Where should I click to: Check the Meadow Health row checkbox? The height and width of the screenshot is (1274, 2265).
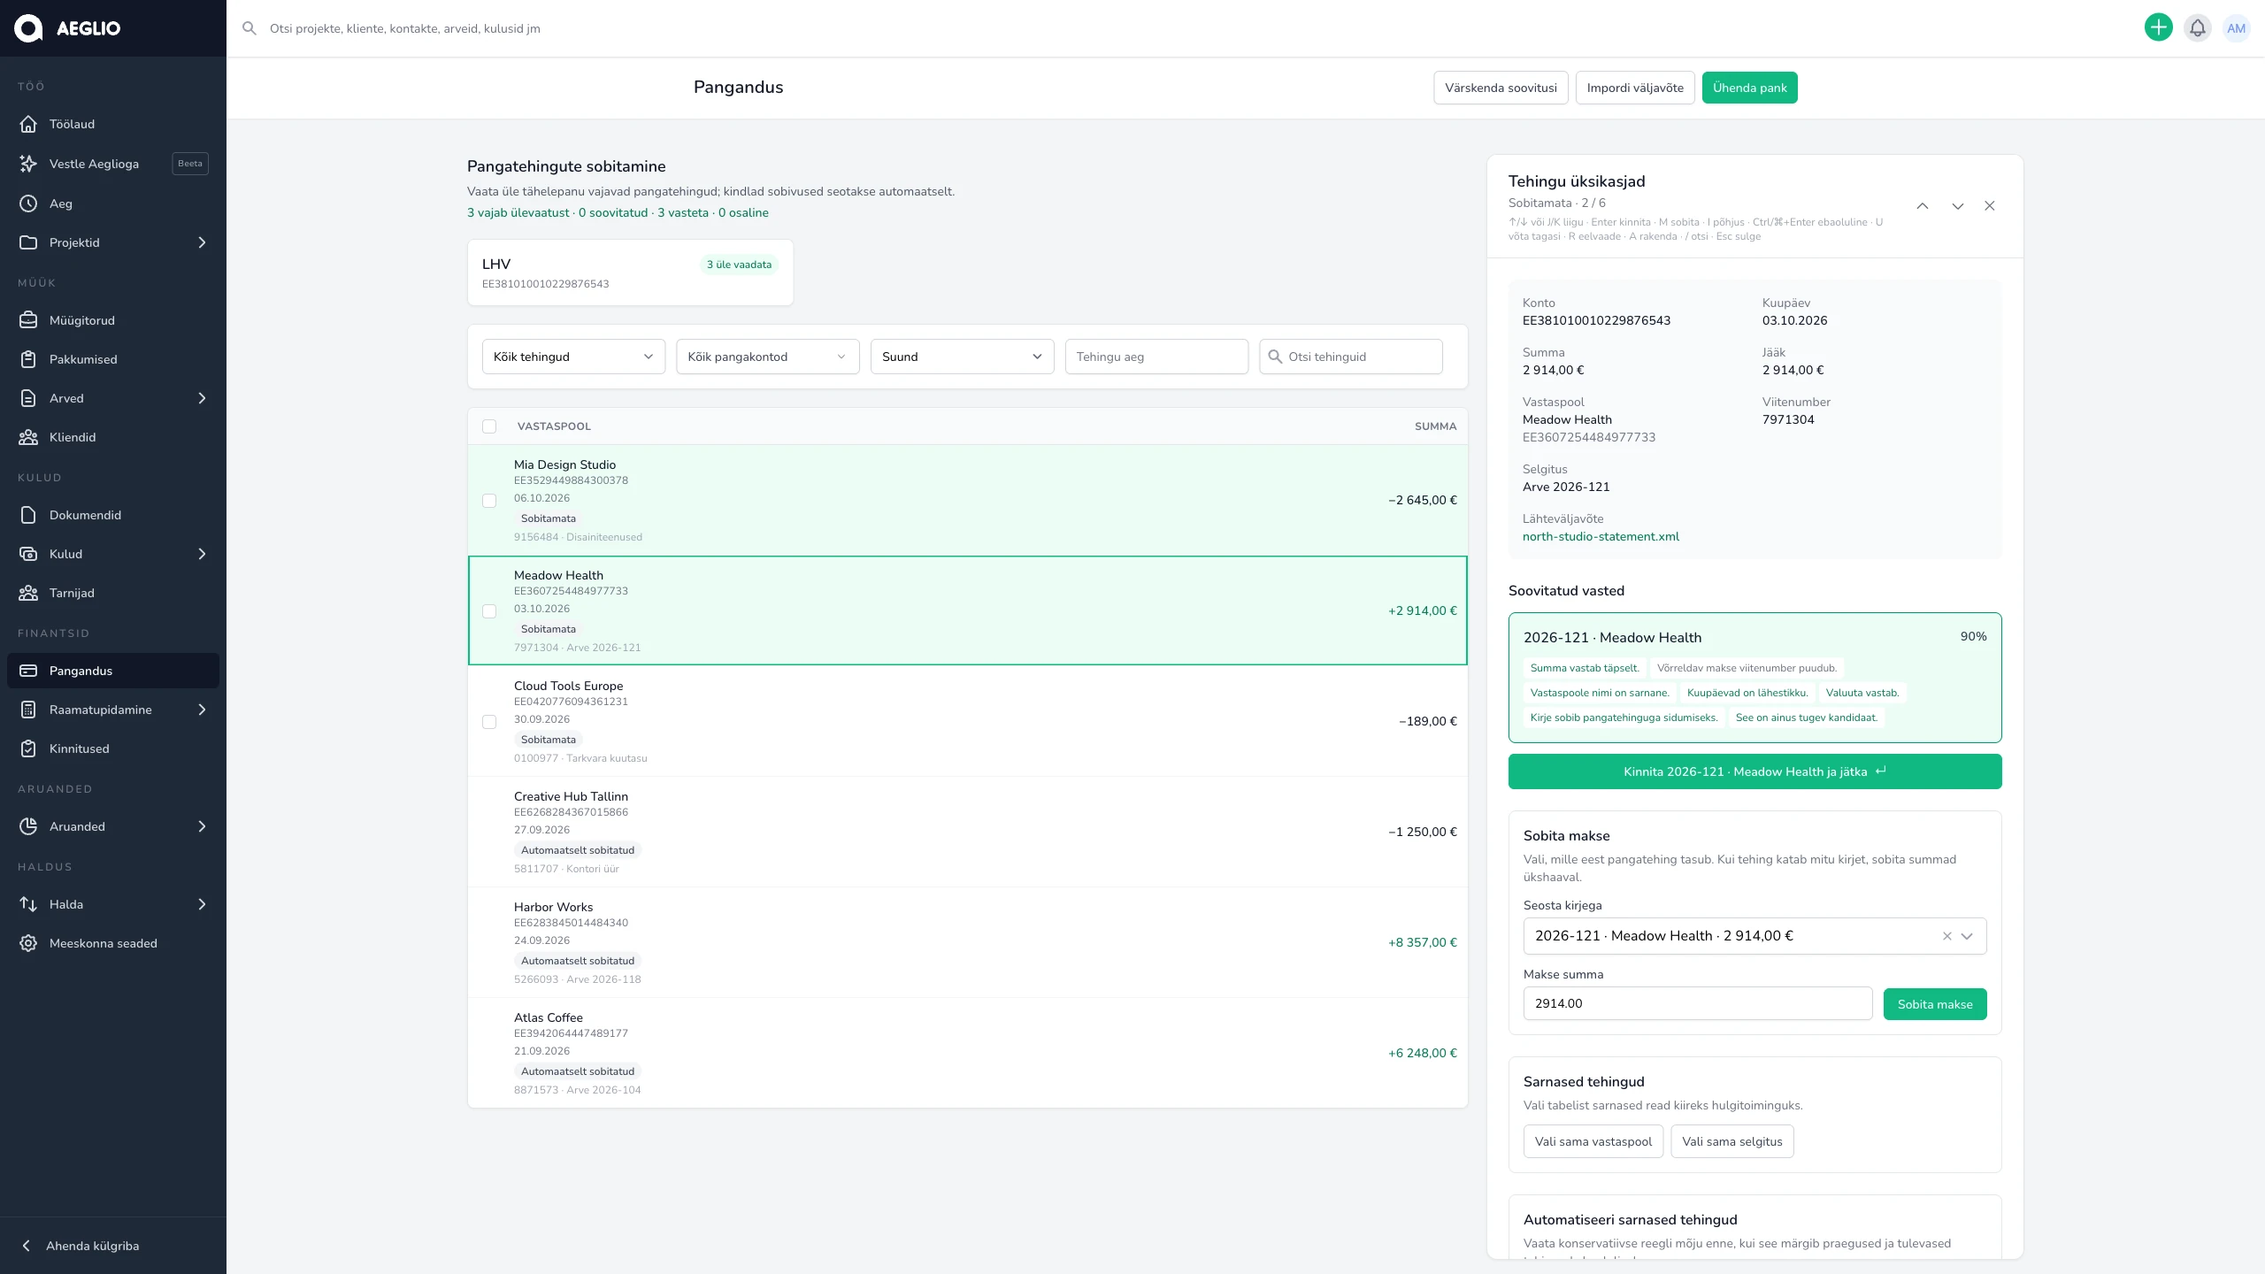coord(489,611)
